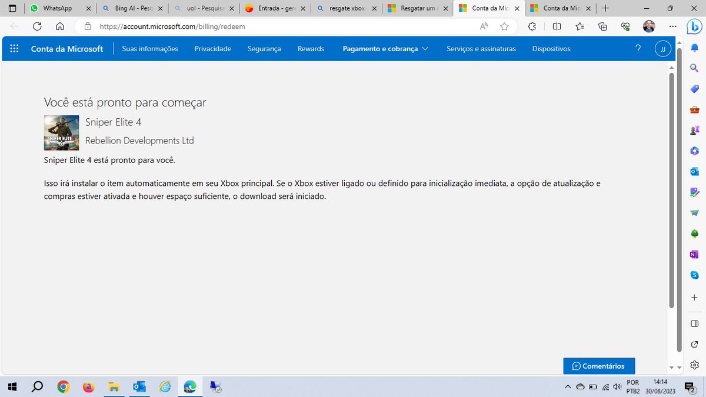This screenshot has width=706, height=397.
Task: Open the Serviços e assinaturas menu
Action: pyautogui.click(x=481, y=49)
